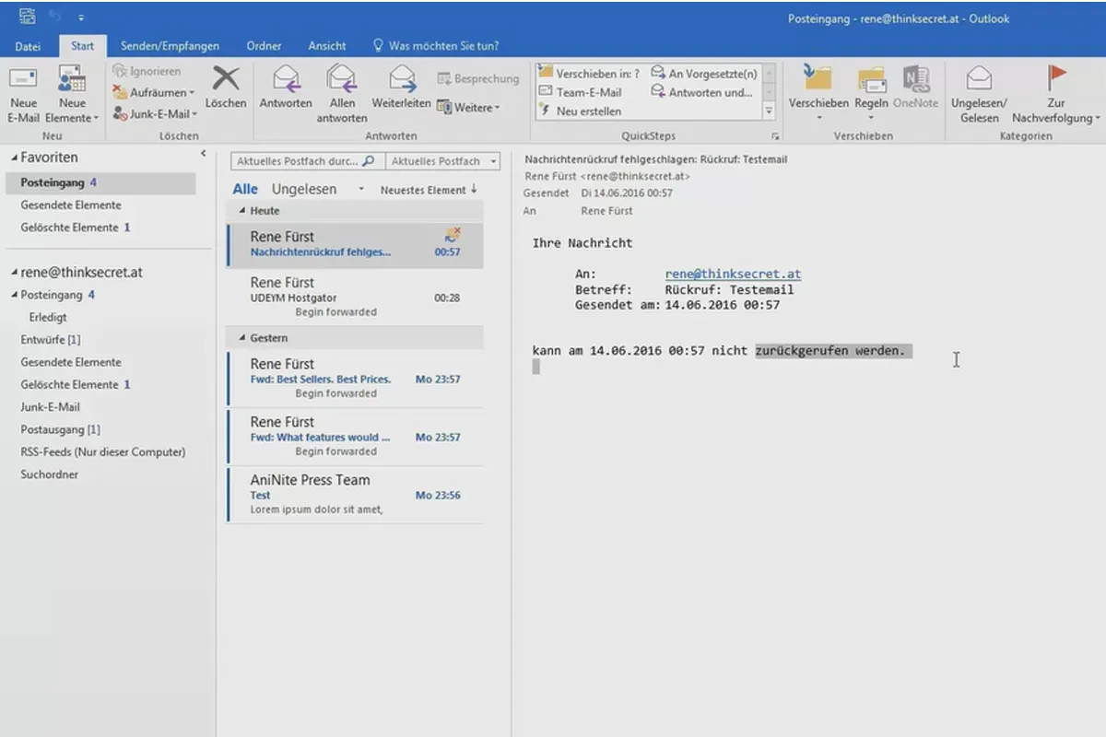Image resolution: width=1106 pixels, height=737 pixels.
Task: Switch to the Senden/Empfangen tab
Action: click(170, 46)
